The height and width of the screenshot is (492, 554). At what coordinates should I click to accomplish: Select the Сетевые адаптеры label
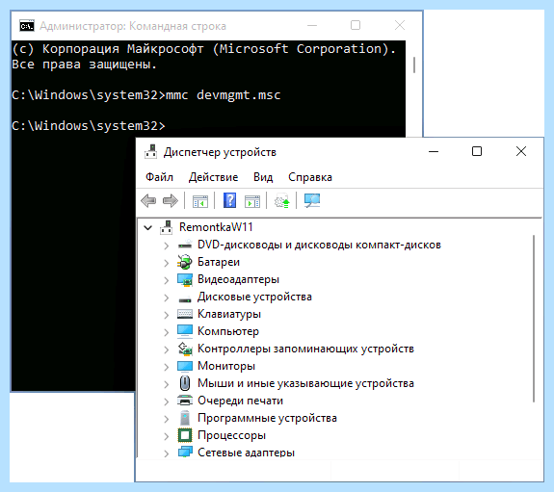(246, 453)
